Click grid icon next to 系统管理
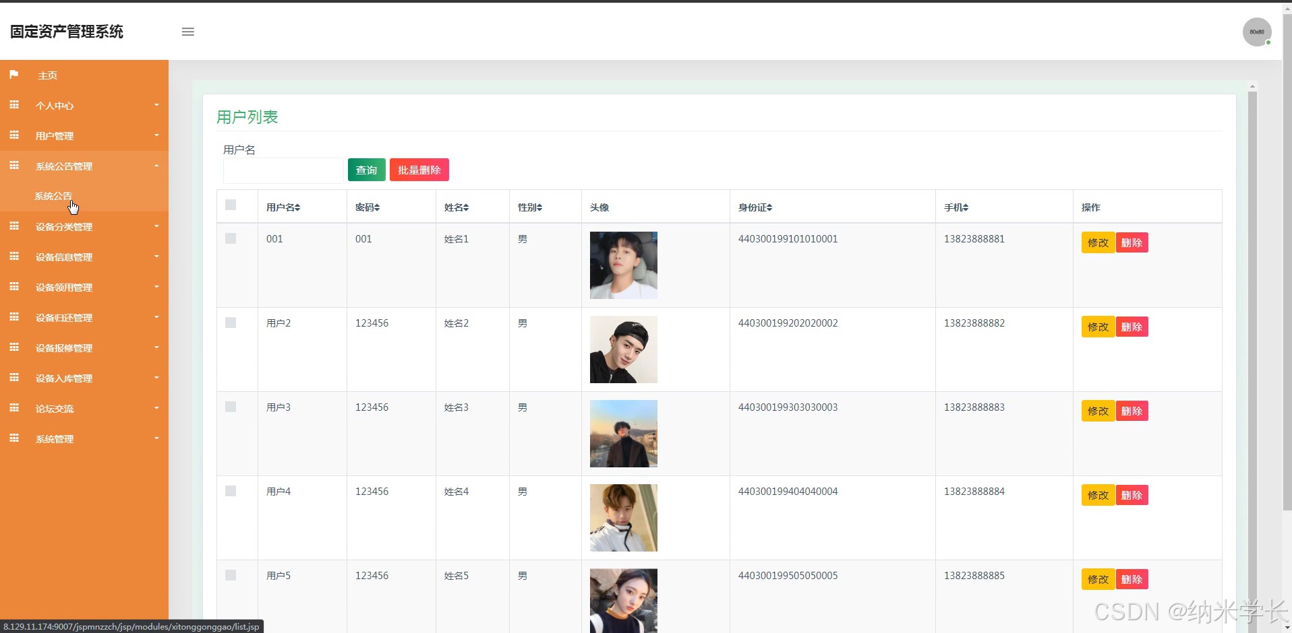Image resolution: width=1292 pixels, height=633 pixels. click(x=13, y=438)
